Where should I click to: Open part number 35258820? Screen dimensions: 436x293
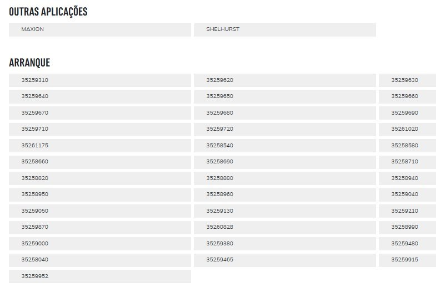point(100,178)
